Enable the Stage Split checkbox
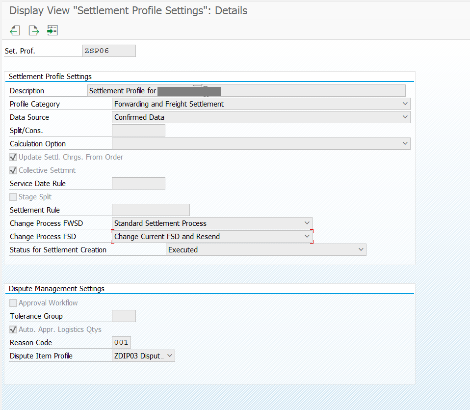 point(14,197)
